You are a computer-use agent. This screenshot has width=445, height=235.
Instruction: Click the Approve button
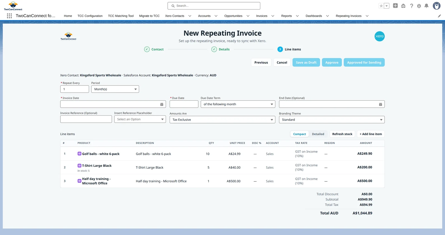[x=332, y=62]
